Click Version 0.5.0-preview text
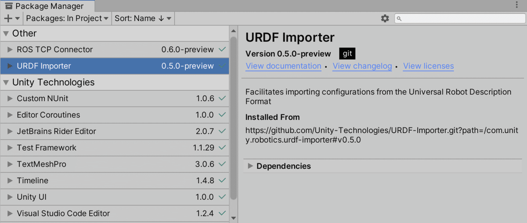This screenshot has width=527, height=223. click(x=288, y=54)
